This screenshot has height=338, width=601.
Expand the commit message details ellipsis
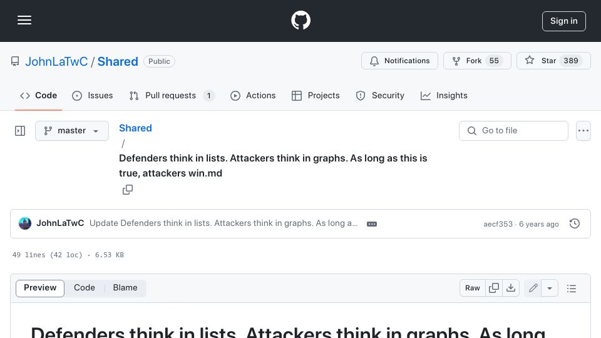tap(372, 224)
